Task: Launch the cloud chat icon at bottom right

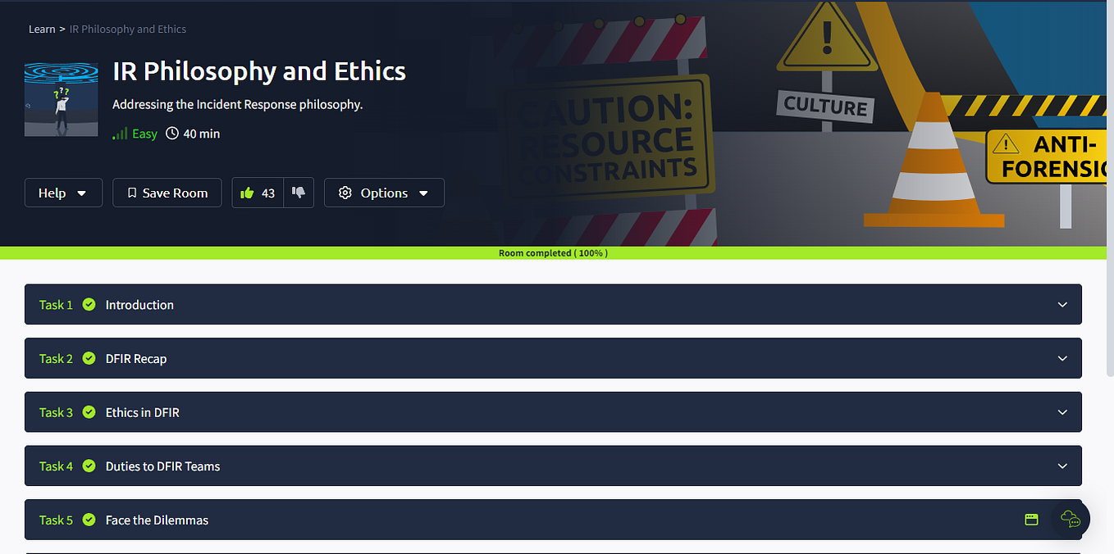Action: click(1070, 520)
